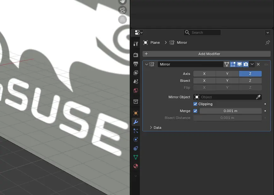The image size is (274, 195).
Task: Open the Render properties tab
Action: (135, 54)
